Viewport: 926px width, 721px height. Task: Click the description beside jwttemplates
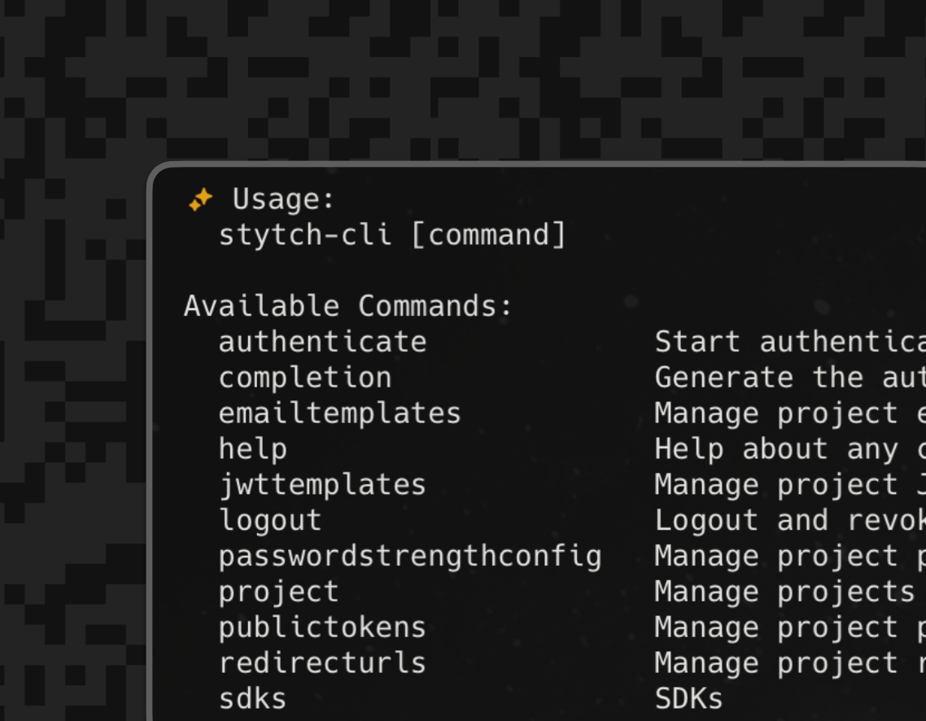(x=790, y=485)
